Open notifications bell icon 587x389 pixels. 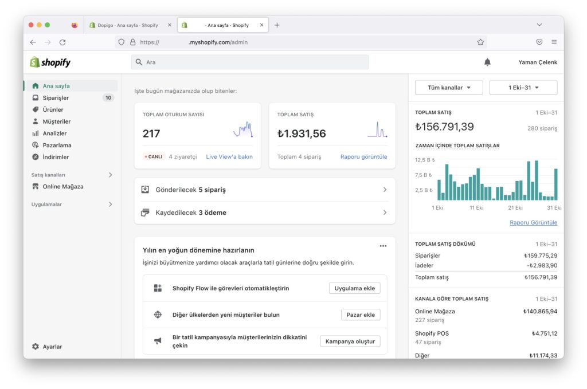pyautogui.click(x=487, y=62)
